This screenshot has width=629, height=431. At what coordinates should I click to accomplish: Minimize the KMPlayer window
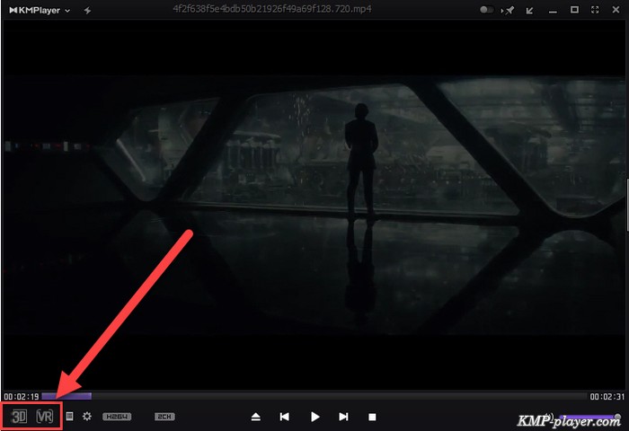click(553, 12)
